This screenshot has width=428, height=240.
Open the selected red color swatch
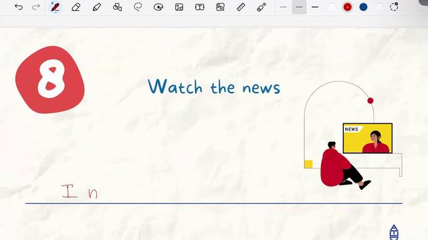(x=348, y=7)
